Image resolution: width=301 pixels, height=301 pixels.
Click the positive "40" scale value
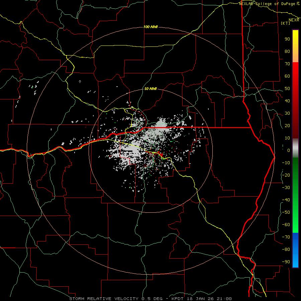pyautogui.click(x=287, y=101)
